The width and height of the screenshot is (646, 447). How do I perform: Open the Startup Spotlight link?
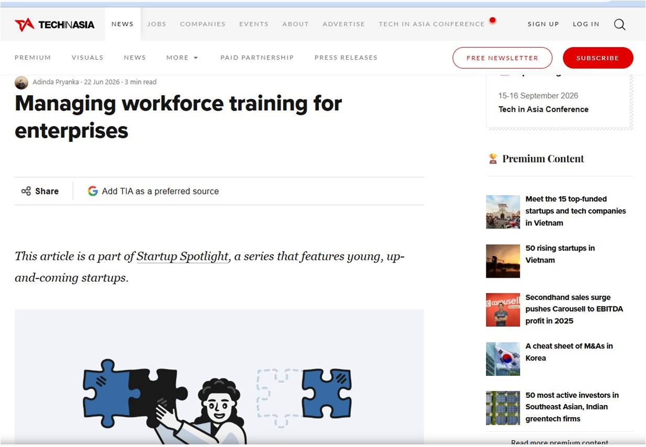(183, 257)
